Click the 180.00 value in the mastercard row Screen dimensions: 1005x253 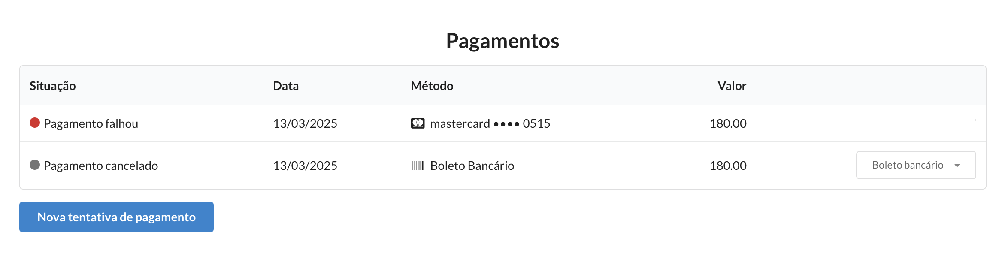[728, 123]
